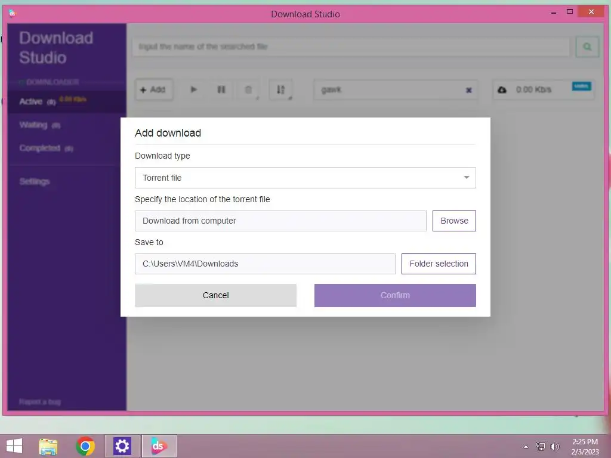Clear the gawk filter with the x icon
Screen dimensions: 611x458
pos(469,90)
